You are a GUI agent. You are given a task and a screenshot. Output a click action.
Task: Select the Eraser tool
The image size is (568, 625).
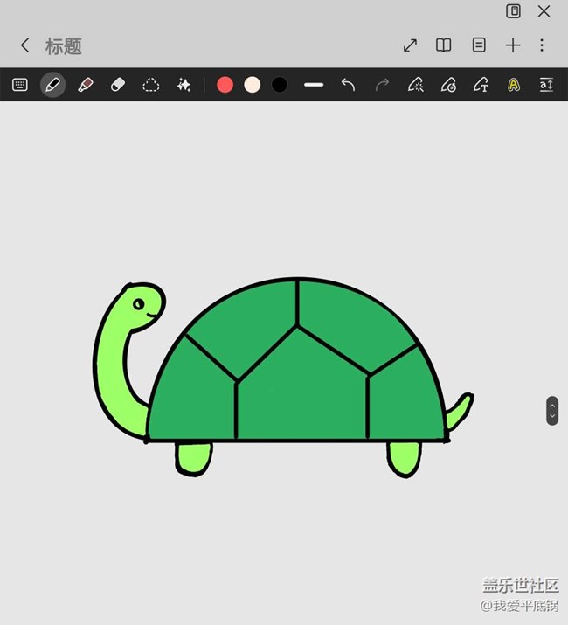[118, 85]
